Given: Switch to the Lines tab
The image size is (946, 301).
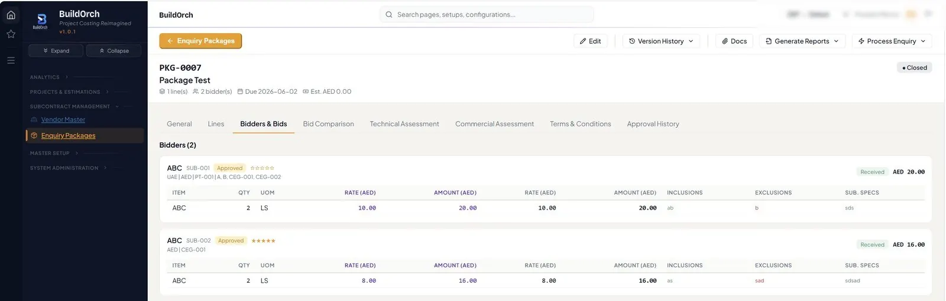Looking at the screenshot, I should [x=216, y=124].
